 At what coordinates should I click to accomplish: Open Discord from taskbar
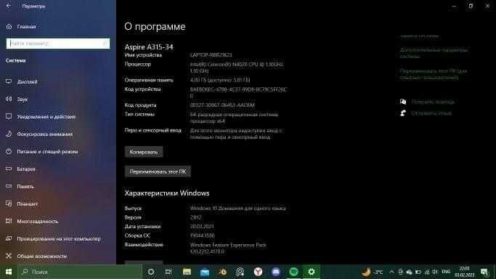(276, 272)
